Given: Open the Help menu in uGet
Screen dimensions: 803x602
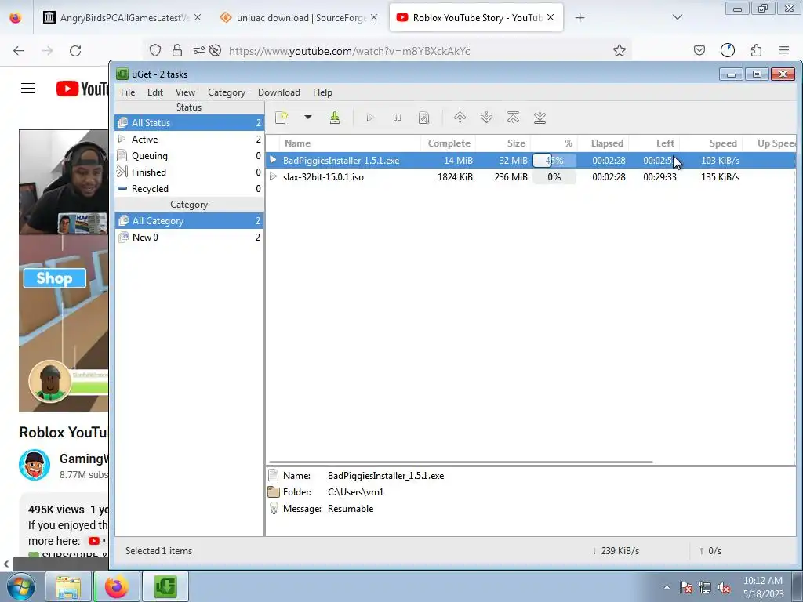Looking at the screenshot, I should (x=322, y=92).
